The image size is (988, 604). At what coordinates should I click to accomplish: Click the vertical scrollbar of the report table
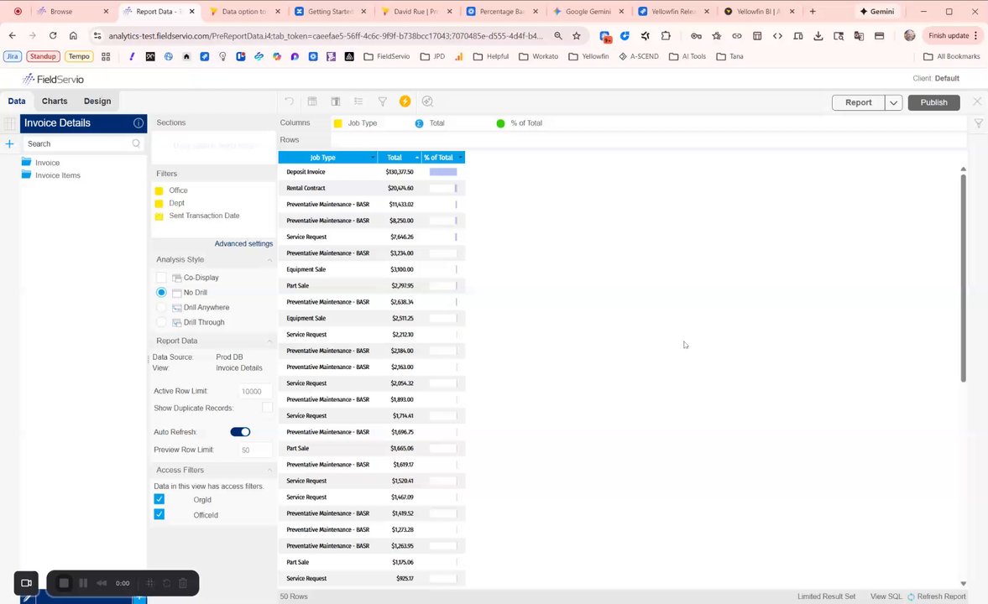pos(963,277)
